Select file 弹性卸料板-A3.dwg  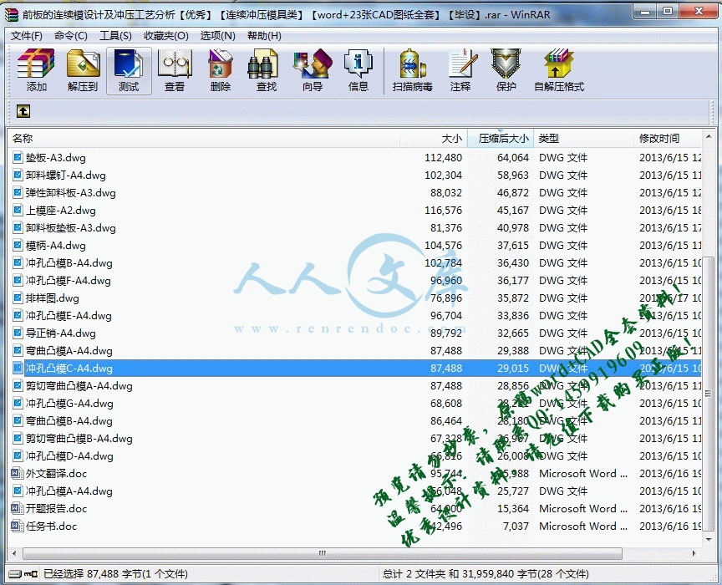tap(71, 192)
